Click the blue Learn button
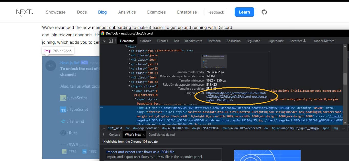This screenshot has width=349, height=161. pos(244,12)
